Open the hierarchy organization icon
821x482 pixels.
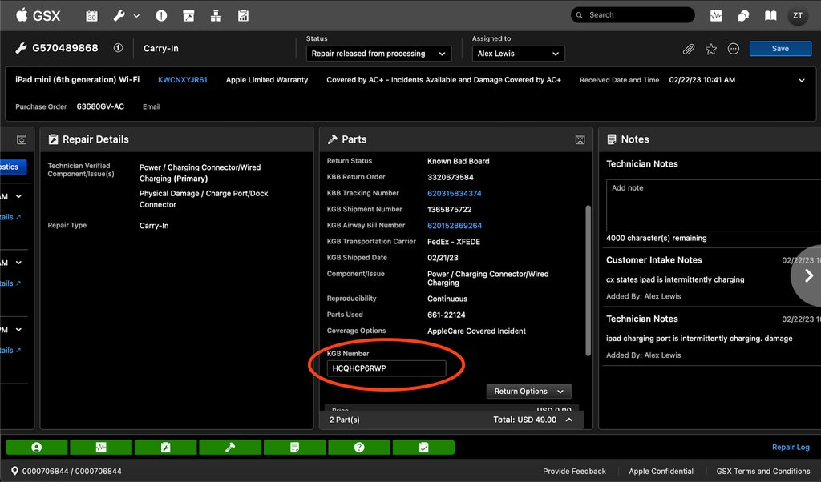(216, 16)
